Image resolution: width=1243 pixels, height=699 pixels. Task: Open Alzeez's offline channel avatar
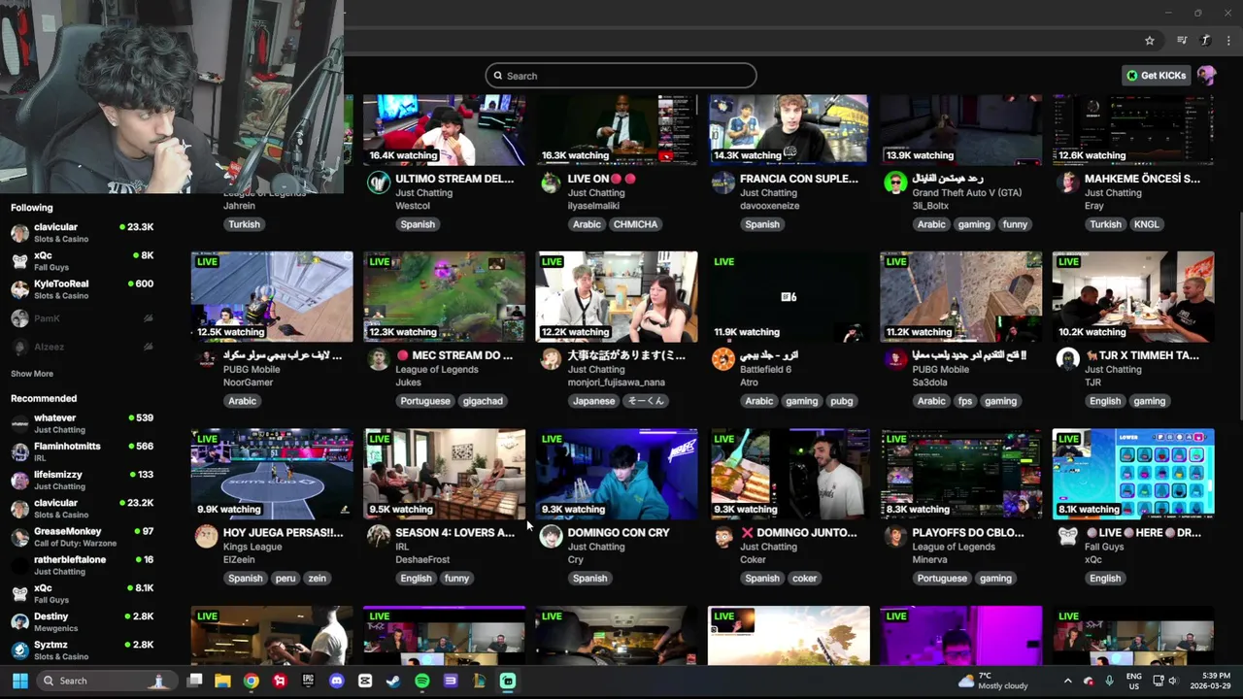coord(19,347)
